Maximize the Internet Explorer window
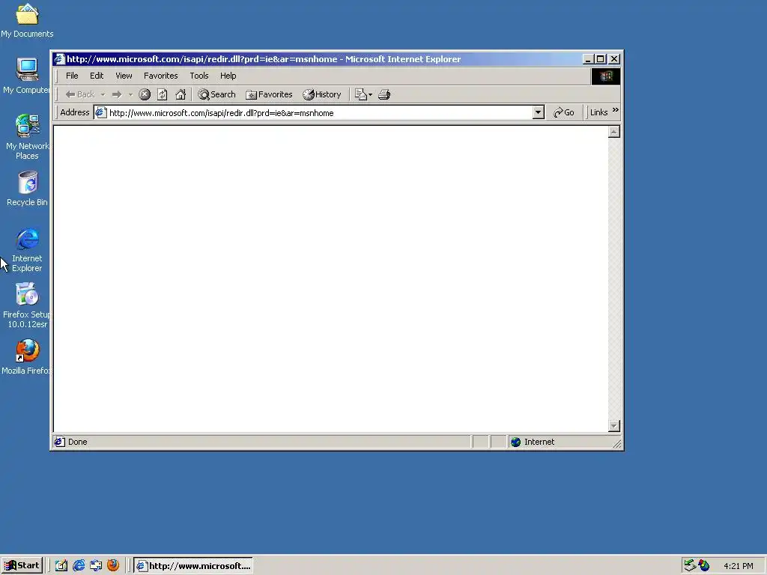 click(600, 59)
